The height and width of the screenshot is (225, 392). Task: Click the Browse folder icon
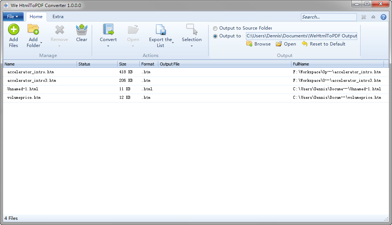[x=249, y=44]
